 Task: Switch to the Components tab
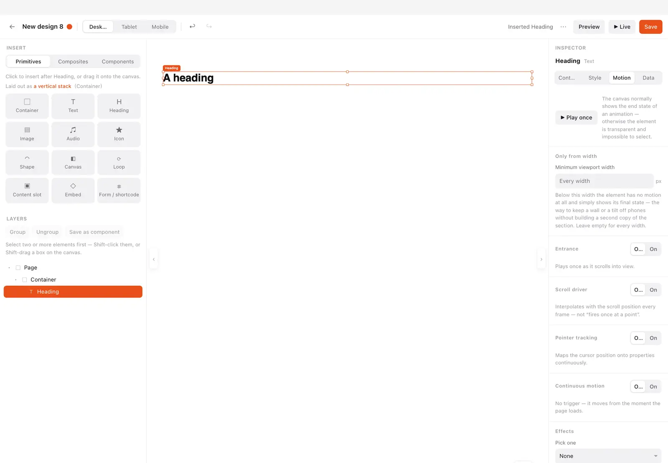pos(118,62)
